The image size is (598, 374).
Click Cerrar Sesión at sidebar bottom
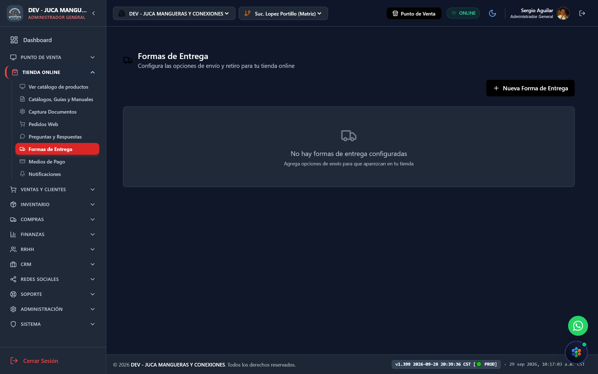(34, 361)
